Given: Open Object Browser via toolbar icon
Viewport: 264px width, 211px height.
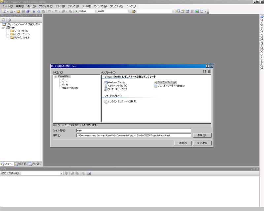Looking at the screenshot, I should tap(187, 11).
